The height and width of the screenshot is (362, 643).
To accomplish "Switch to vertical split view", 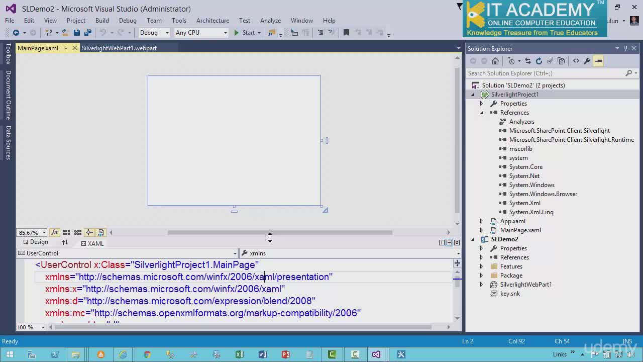I will pyautogui.click(x=442, y=242).
